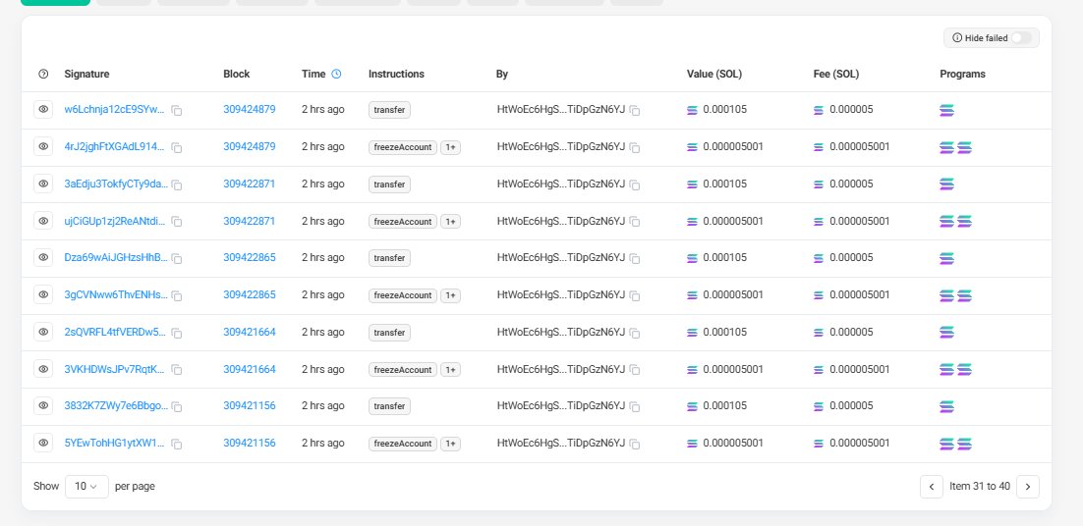Screen dimensions: 1083x526
Task: Click Item 31 to 40 pagination text
Action: [980, 486]
